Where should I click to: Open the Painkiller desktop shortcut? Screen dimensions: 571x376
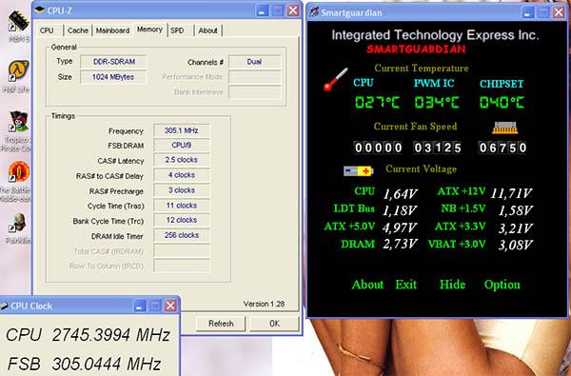tap(17, 223)
